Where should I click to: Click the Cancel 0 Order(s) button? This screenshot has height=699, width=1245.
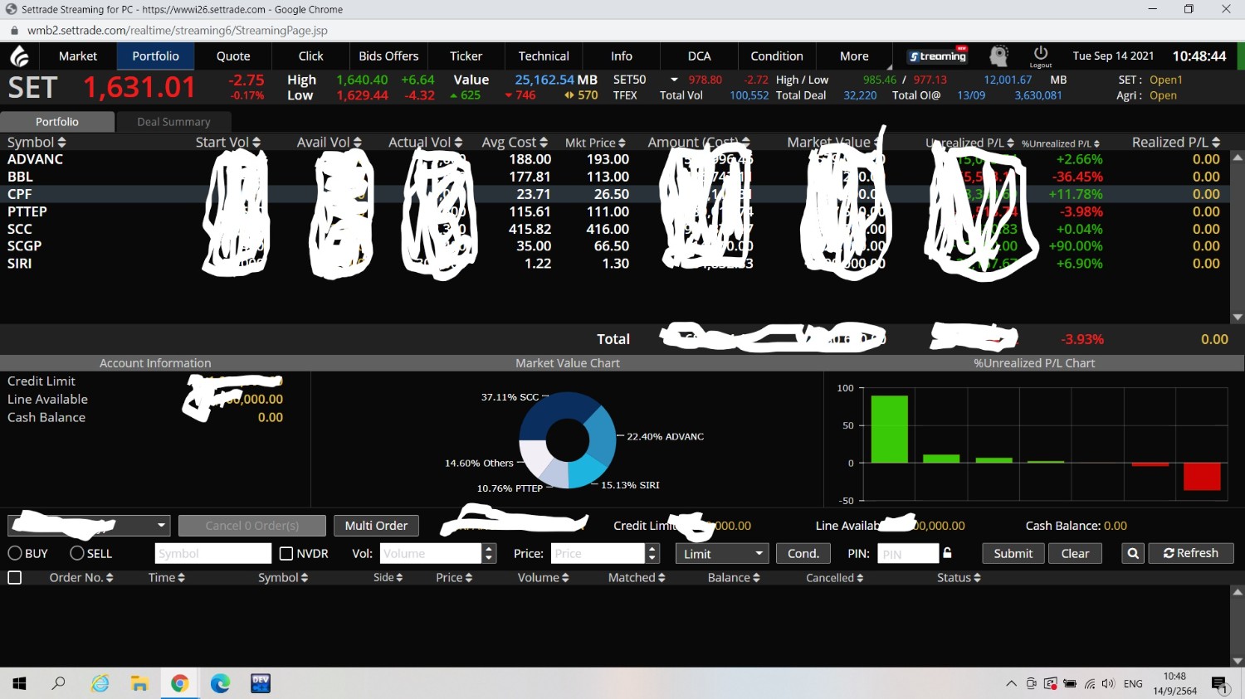click(x=252, y=525)
